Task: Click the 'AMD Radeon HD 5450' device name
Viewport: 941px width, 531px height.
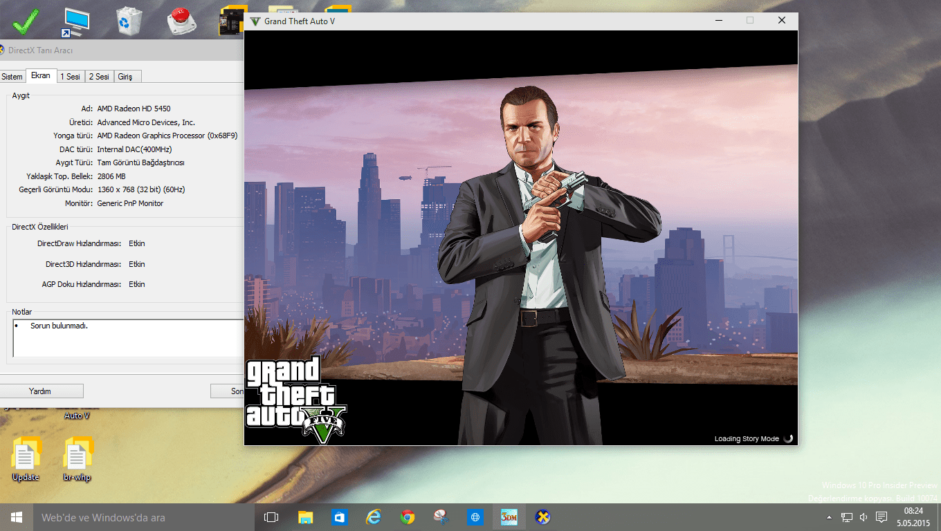Action: click(x=134, y=109)
